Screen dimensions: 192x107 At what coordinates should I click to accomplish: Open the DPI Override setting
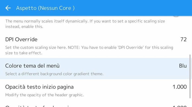click(x=96, y=45)
